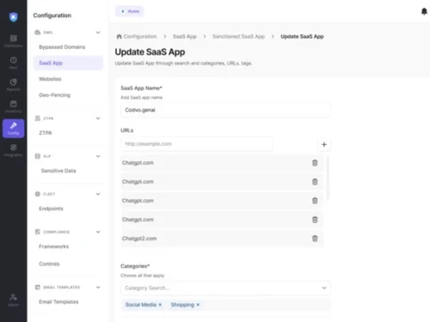Screen dimensions: 430x322
Task: Remove the Social Media category tag
Action: point(160,305)
